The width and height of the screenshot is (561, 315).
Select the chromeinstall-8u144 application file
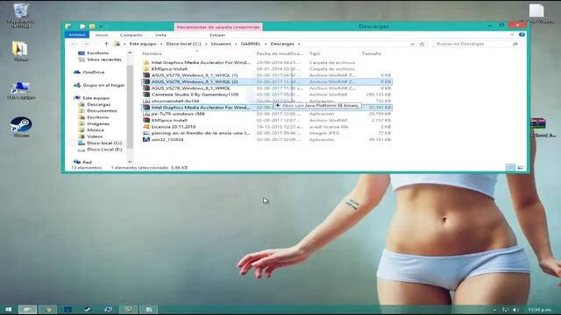click(x=266, y=101)
